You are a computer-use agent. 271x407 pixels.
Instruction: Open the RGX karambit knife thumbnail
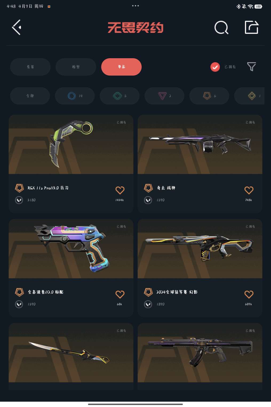71,144
